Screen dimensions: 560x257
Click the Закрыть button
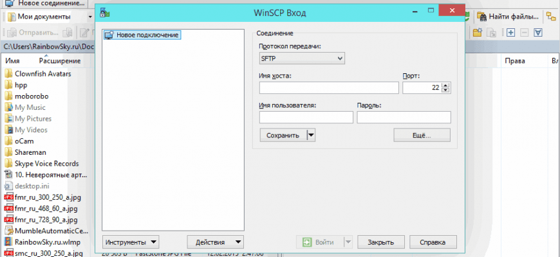coord(380,242)
